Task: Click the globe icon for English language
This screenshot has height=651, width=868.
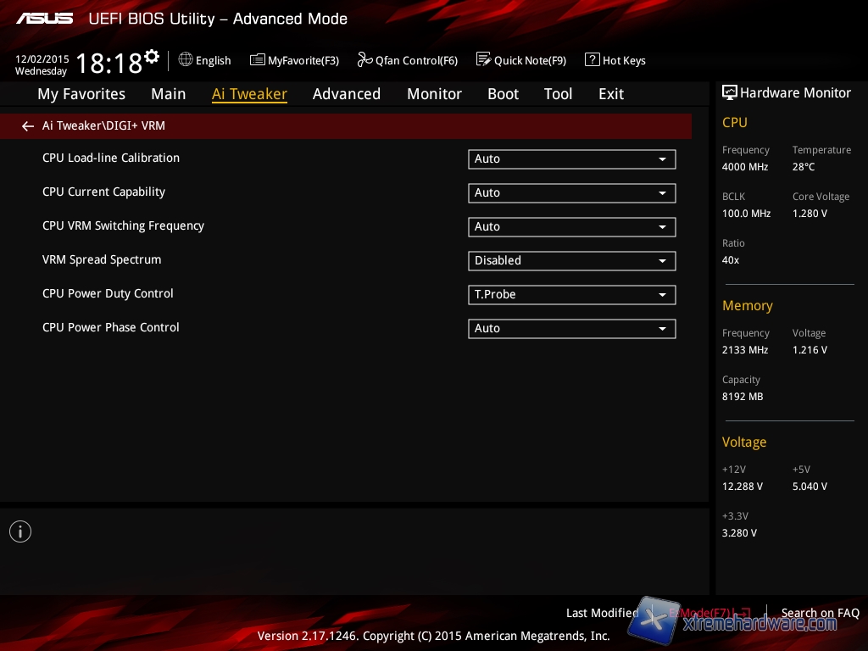Action: (x=186, y=59)
